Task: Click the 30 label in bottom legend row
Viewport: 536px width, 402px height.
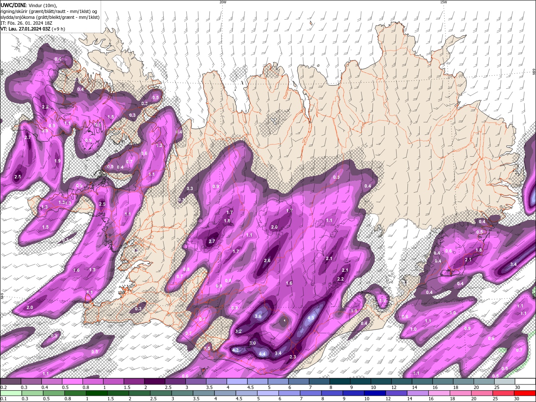Action: [518, 399]
